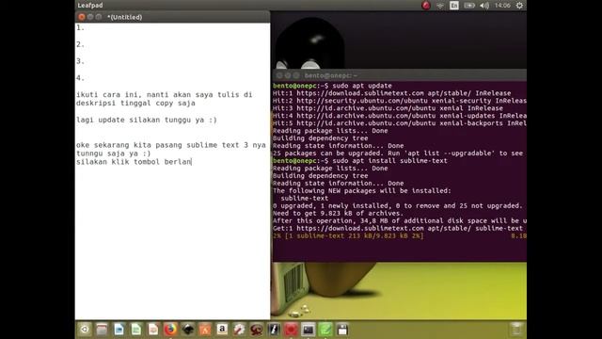Screen dimensions: 602x339
Task: Open Firefox from the dock
Action: click(170, 330)
